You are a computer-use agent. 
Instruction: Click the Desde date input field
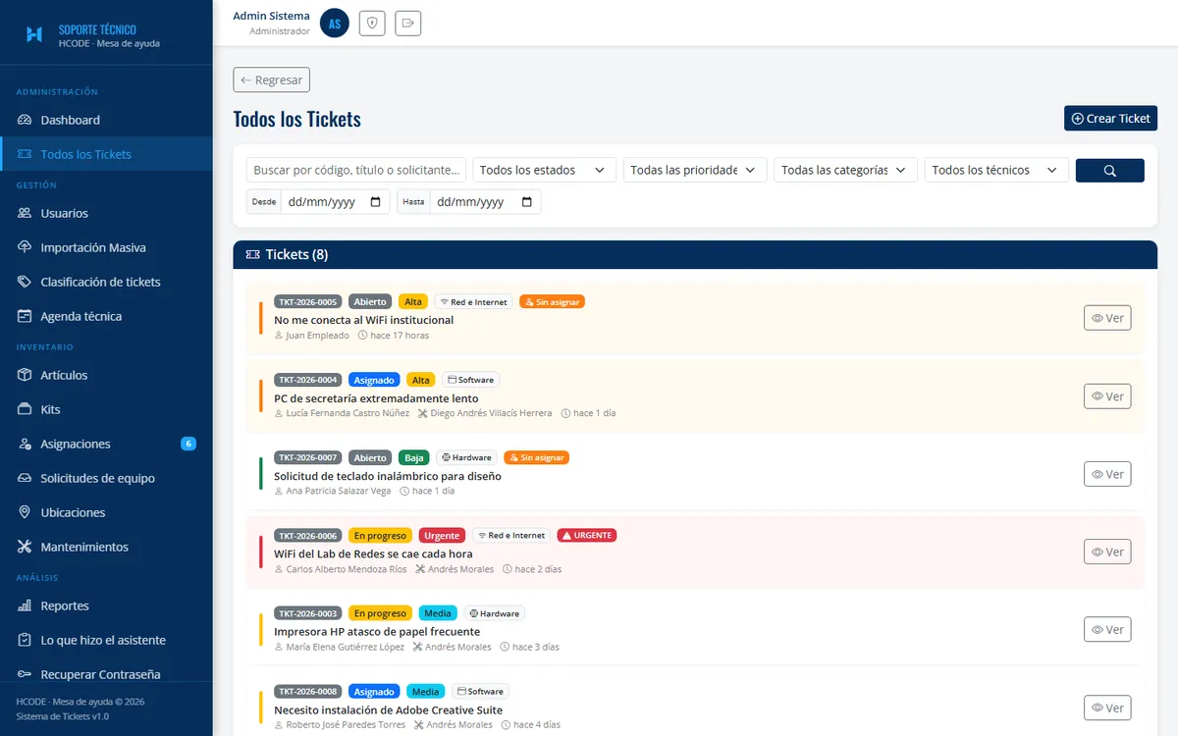click(x=335, y=202)
